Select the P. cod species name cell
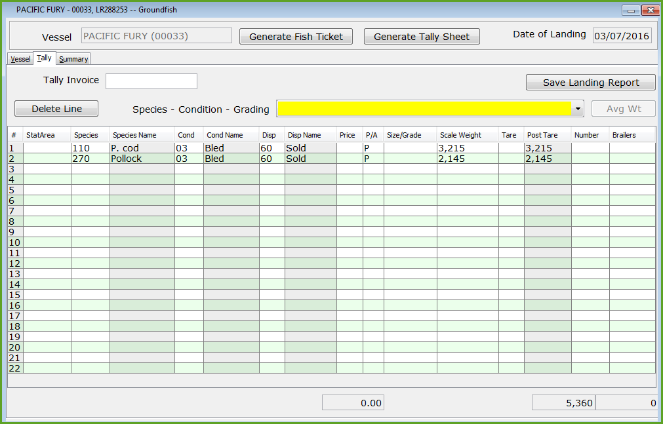 coord(142,148)
